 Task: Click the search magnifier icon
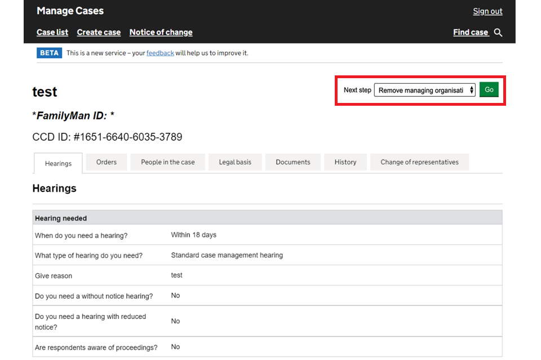point(498,33)
